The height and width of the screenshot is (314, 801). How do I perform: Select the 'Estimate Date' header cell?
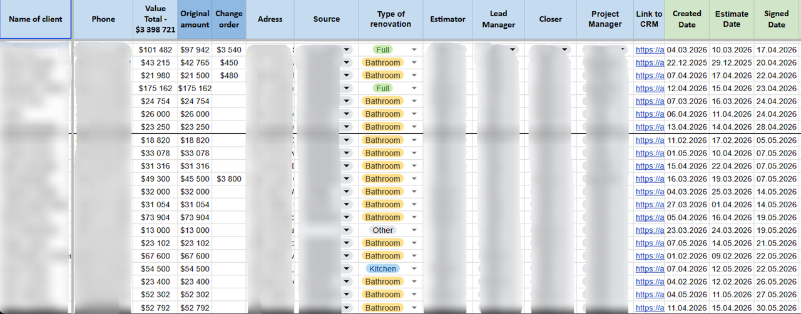coord(732,19)
